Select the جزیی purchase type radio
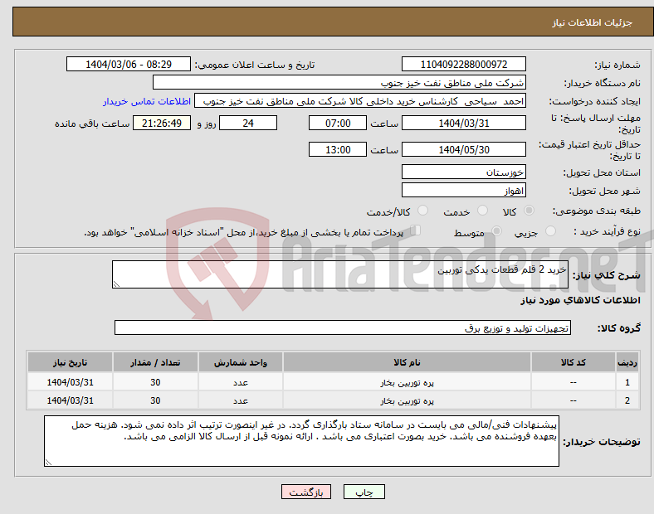Screen dimensions: 654x514 click(550, 230)
